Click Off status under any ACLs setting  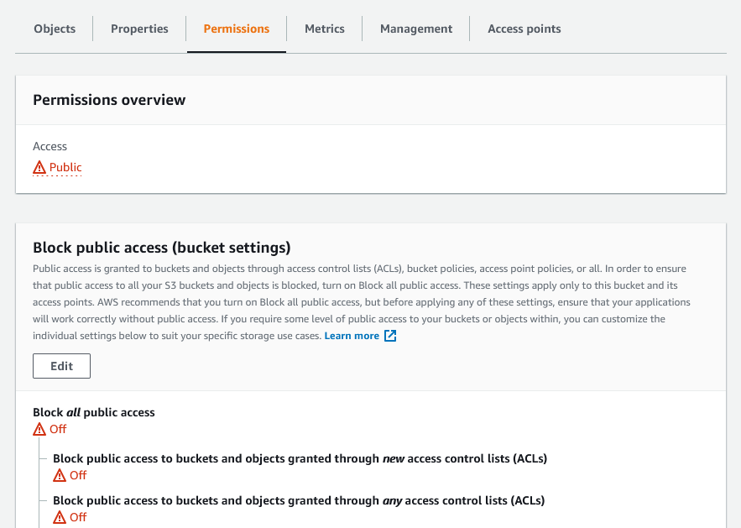point(78,517)
